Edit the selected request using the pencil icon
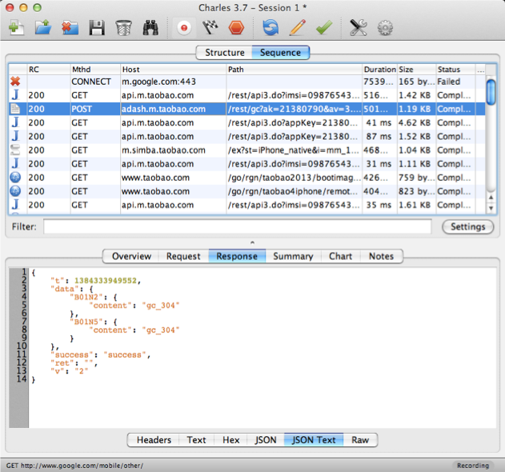Screen dimensions: 505x472 297,28
